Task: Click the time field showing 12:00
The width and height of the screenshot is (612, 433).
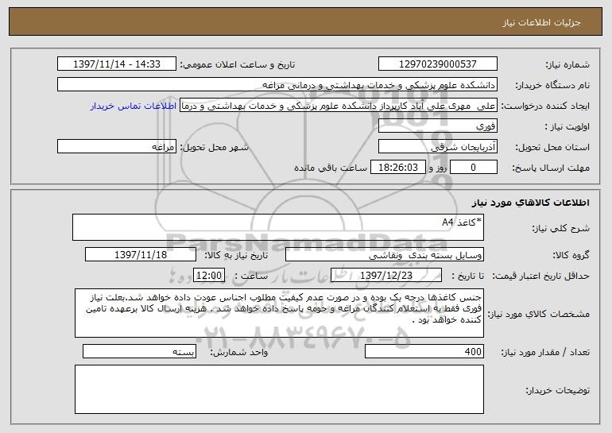Action: pos(209,276)
